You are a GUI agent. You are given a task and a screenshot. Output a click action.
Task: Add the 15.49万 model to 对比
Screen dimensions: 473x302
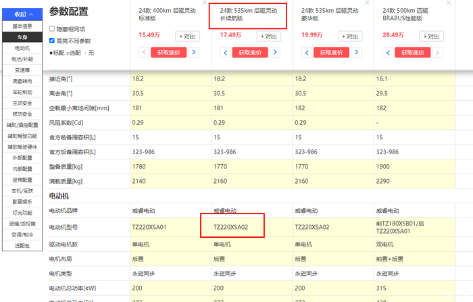(190, 36)
